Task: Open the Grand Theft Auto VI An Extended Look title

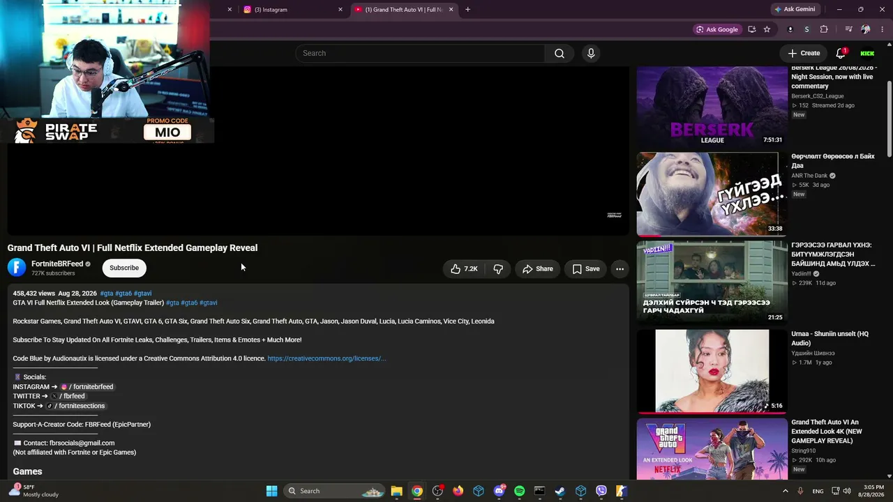Action: tap(827, 432)
